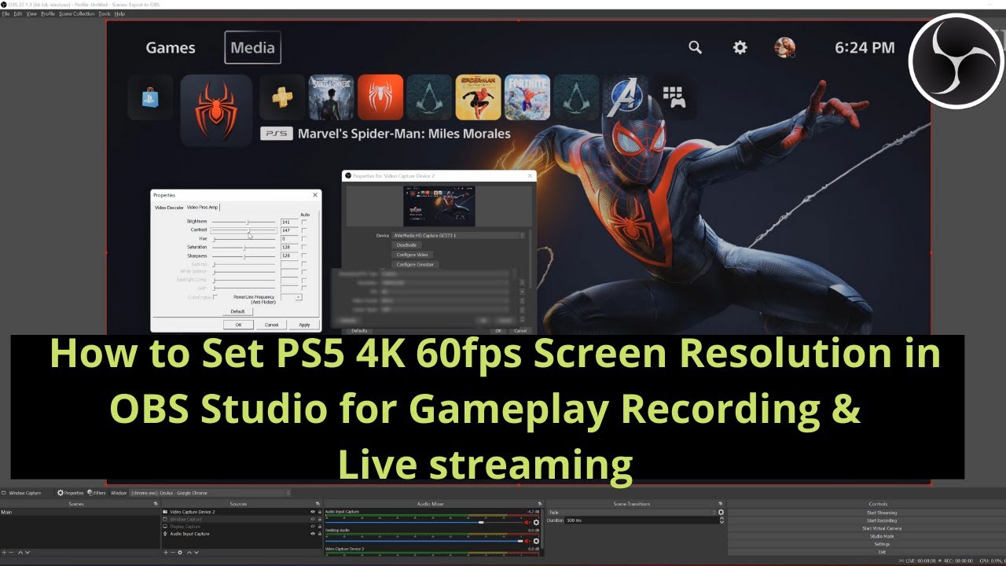
Task: Click Configure Video button
Action: (413, 255)
